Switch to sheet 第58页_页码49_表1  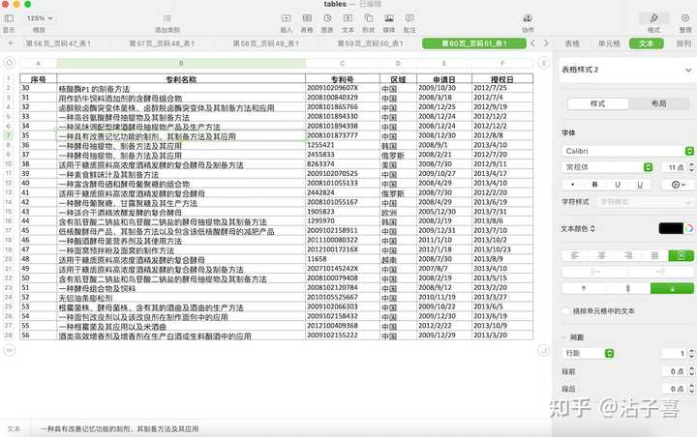(x=266, y=44)
